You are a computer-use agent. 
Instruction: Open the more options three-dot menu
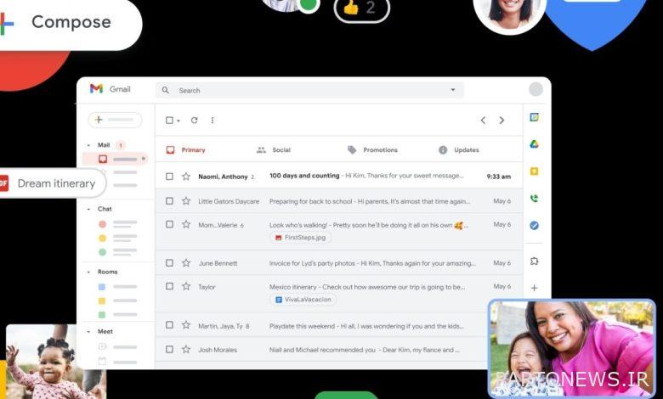[x=212, y=121]
